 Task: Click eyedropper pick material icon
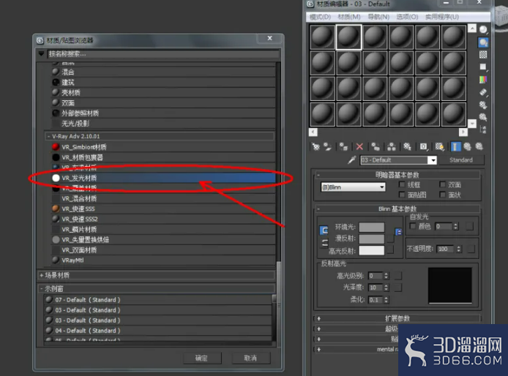tap(352, 159)
